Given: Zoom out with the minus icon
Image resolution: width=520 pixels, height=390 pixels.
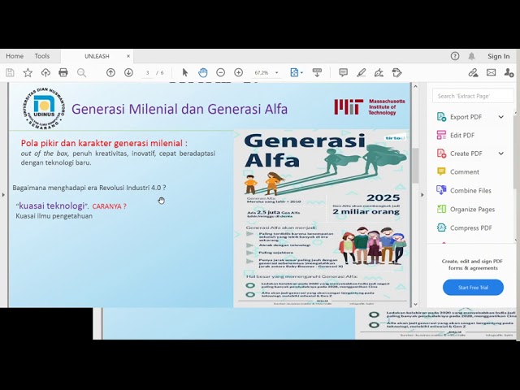Looking at the screenshot, I should point(220,72).
